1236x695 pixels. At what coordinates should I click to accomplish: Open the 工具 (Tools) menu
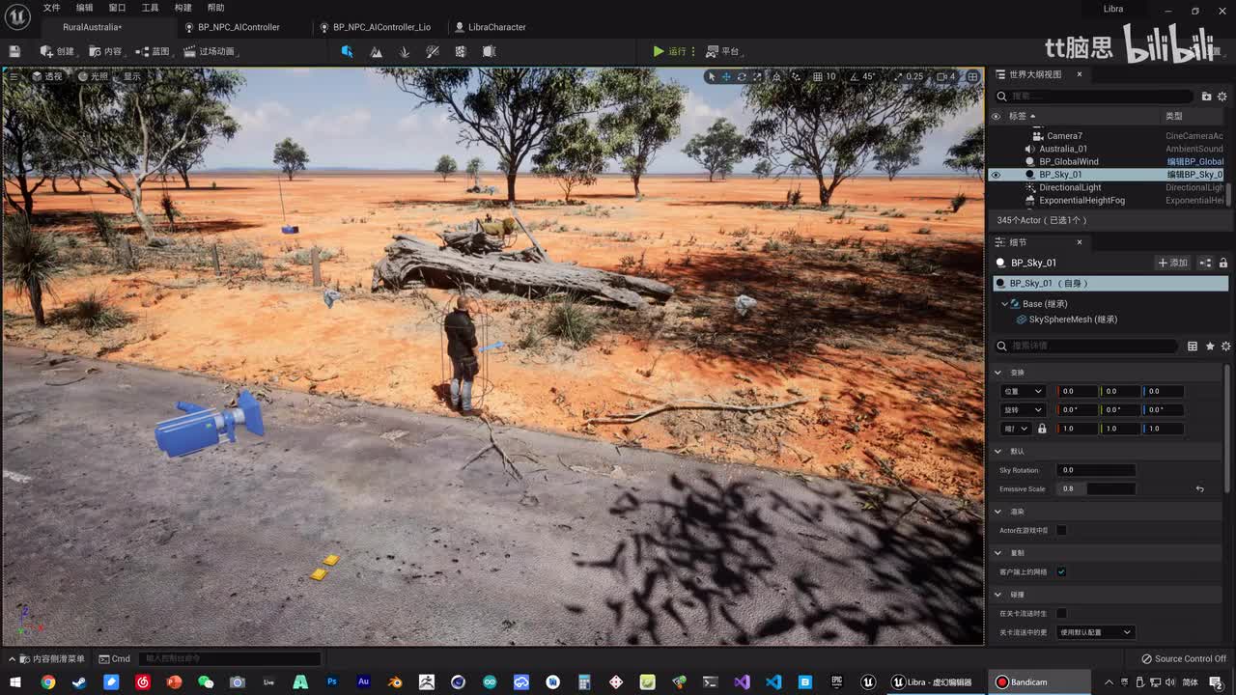[150, 8]
